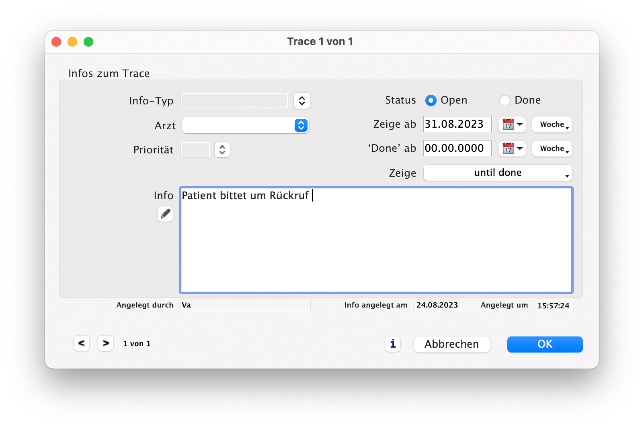Open calendar picker for Zeige ab date
644x428 pixels.
pos(512,124)
